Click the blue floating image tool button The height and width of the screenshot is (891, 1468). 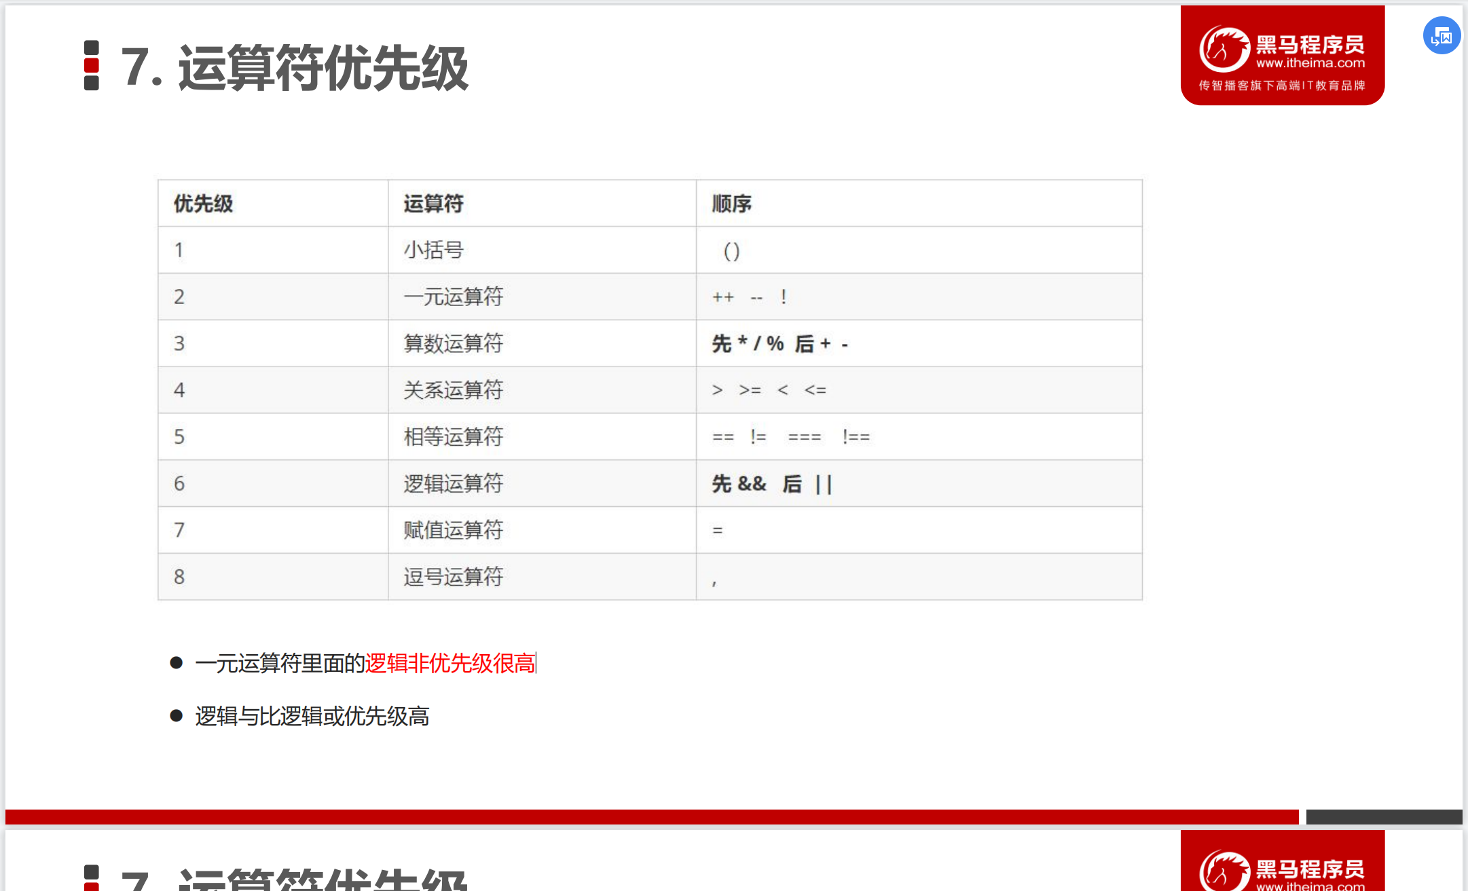1442,36
